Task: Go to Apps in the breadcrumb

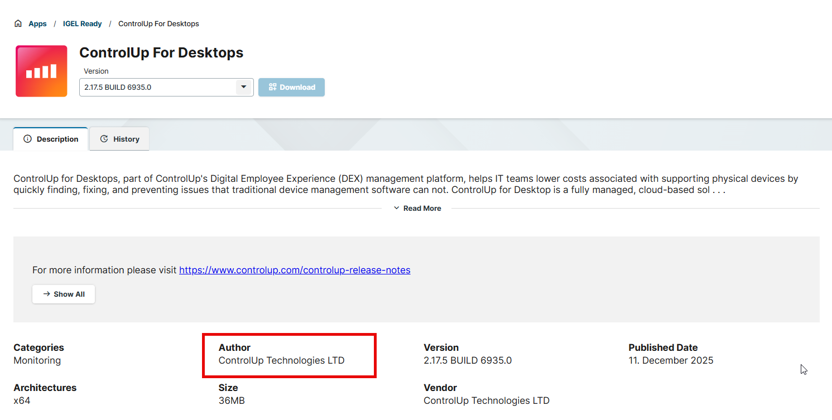Action: (x=37, y=23)
